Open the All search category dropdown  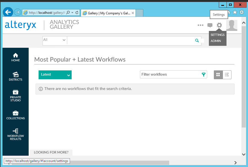55,40
